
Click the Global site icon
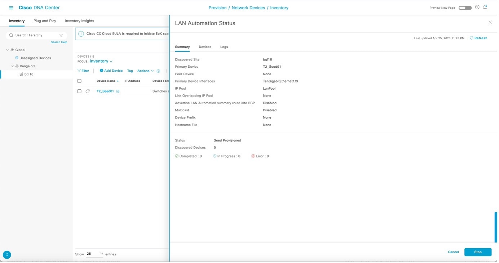point(13,50)
